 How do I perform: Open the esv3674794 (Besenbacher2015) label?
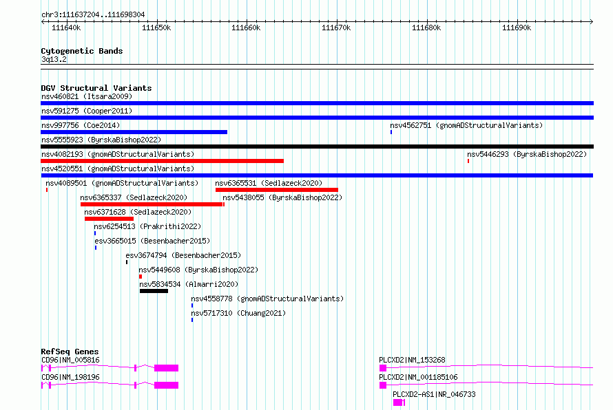point(183,255)
